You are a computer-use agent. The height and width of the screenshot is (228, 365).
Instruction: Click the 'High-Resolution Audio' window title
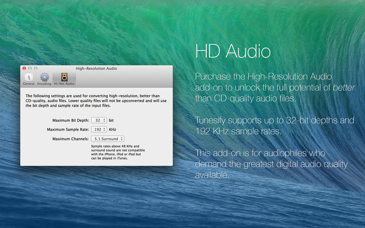(x=96, y=68)
